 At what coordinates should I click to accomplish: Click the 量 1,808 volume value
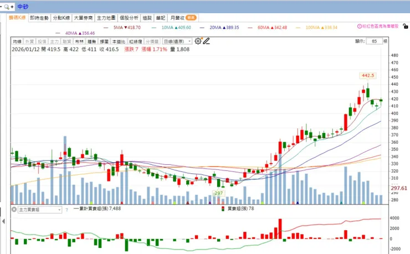coord(180,49)
